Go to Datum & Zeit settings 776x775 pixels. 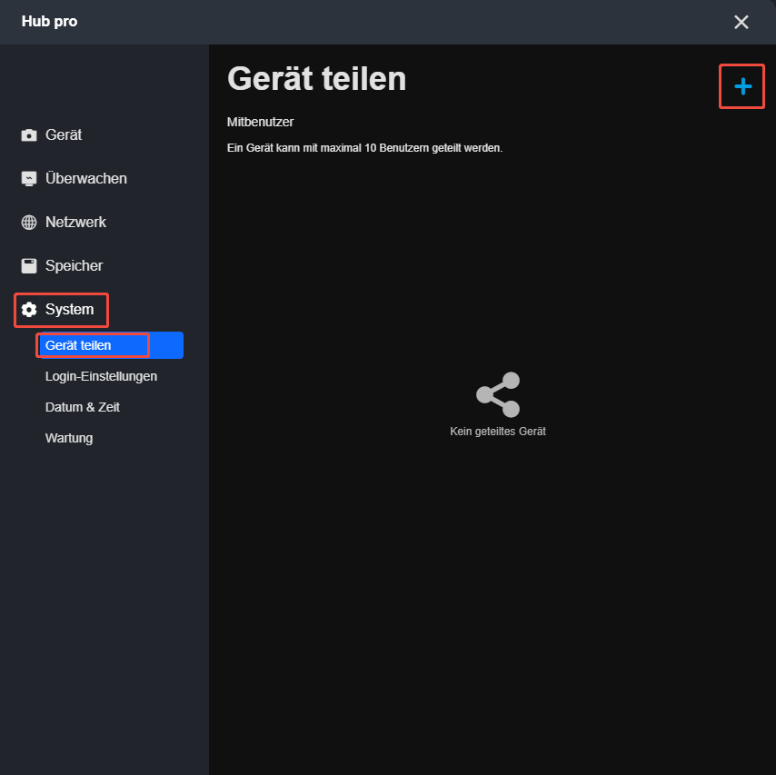coord(82,407)
